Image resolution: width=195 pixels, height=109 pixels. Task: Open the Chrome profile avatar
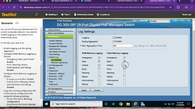click(x=186, y=7)
